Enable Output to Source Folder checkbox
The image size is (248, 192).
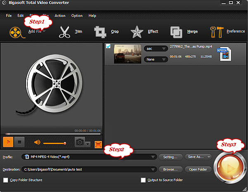point(143,180)
